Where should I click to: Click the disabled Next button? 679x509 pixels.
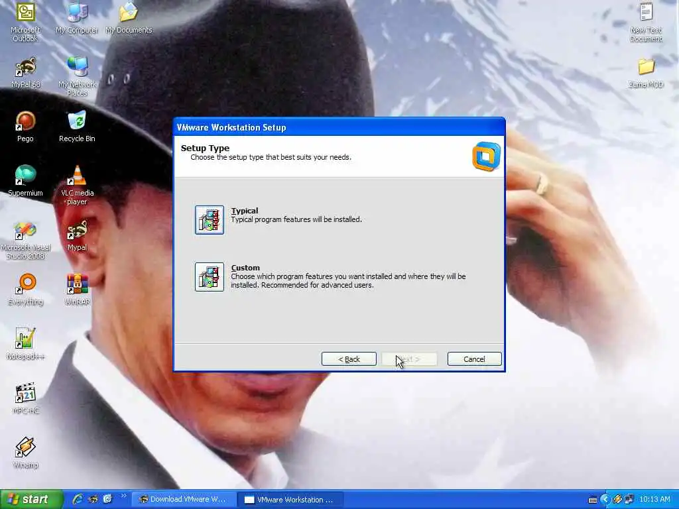click(410, 359)
